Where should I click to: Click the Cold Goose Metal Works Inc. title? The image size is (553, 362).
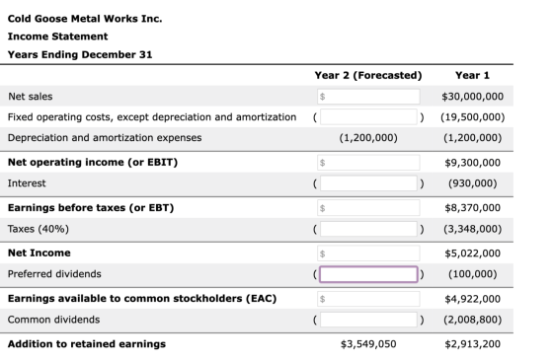[x=85, y=19]
